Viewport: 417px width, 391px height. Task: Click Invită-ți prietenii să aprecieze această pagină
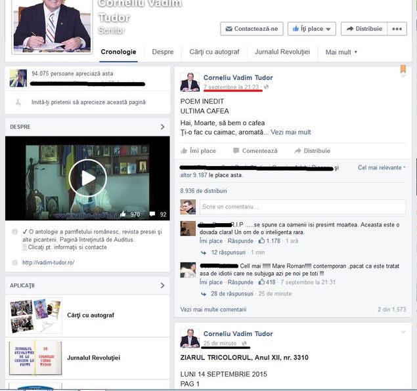click(89, 102)
